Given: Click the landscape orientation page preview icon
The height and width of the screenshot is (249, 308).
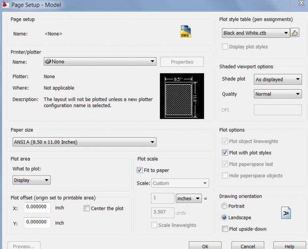Looking at the screenshot, I should pyautogui.click(x=286, y=213).
